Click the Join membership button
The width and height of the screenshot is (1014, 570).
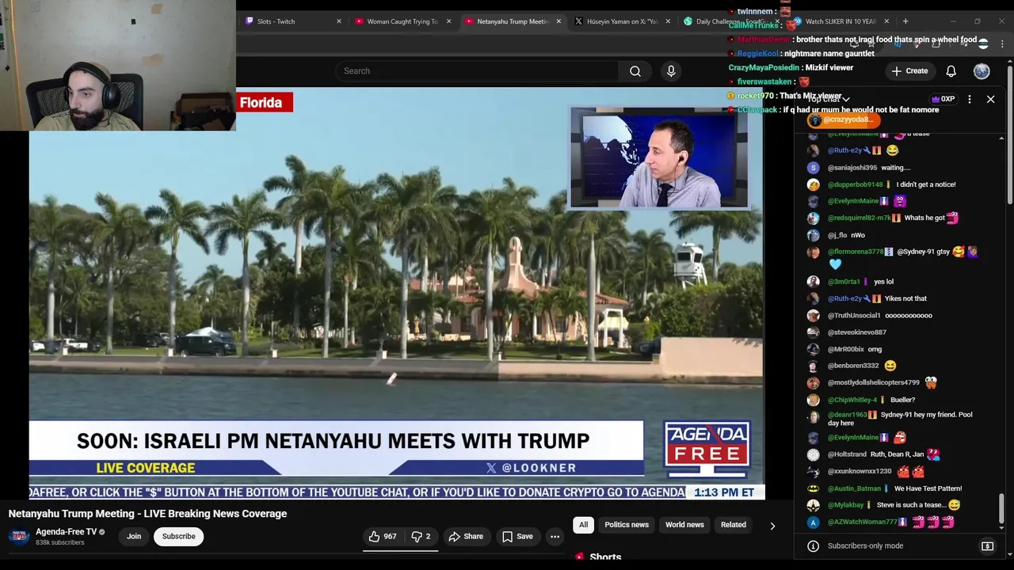[134, 537]
